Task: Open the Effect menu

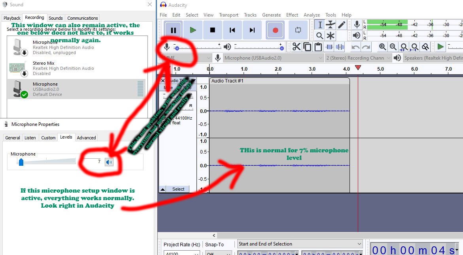Action: (292, 15)
